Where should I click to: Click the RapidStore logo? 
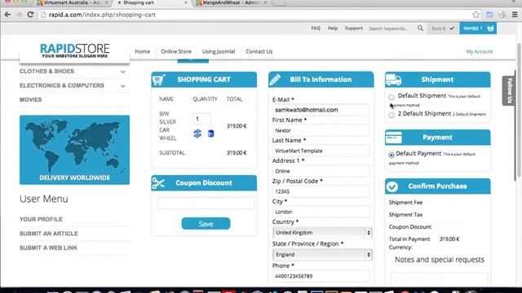[74, 50]
